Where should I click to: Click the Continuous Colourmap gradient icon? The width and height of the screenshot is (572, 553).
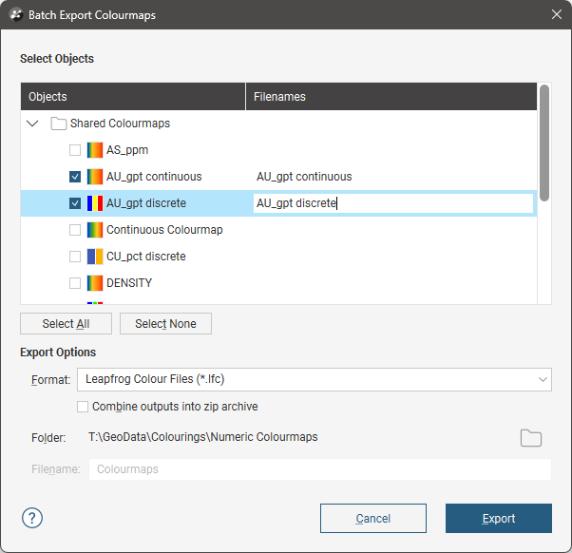pyautogui.click(x=95, y=230)
